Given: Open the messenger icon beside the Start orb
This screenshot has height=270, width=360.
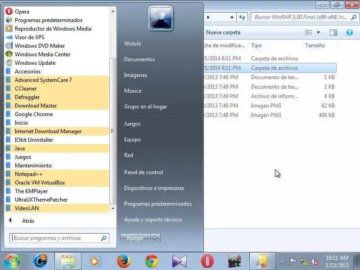Looking at the screenshot, I should (40, 261).
